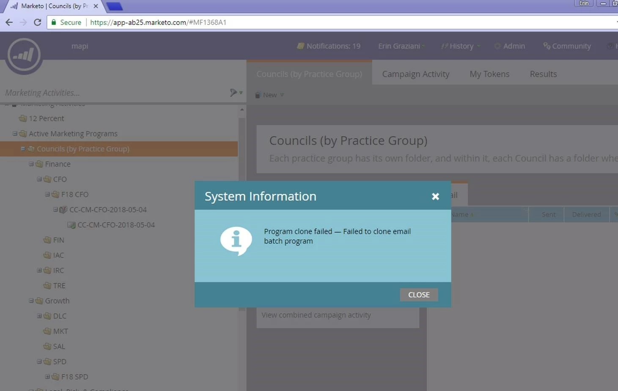618x391 pixels.
Task: Click the SAL folder icon
Action: pos(47,347)
